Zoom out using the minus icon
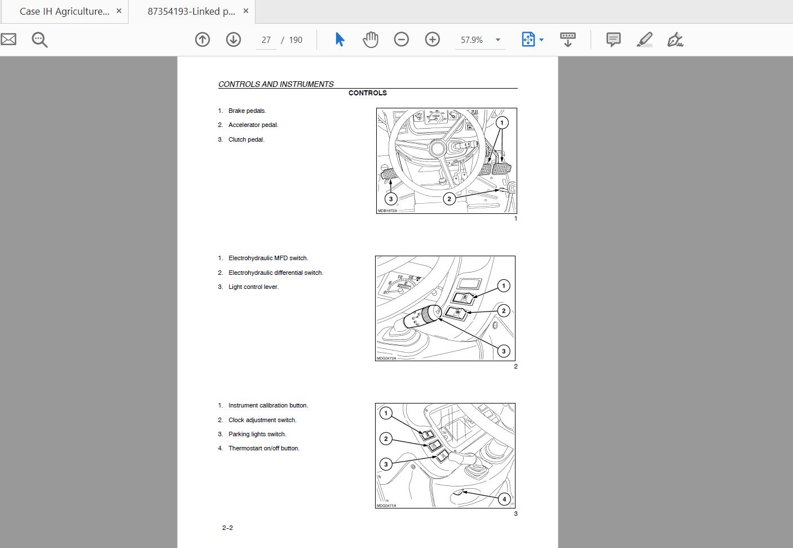Image resolution: width=793 pixels, height=548 pixels. (x=402, y=40)
